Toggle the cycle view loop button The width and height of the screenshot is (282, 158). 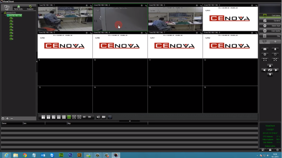point(110,117)
